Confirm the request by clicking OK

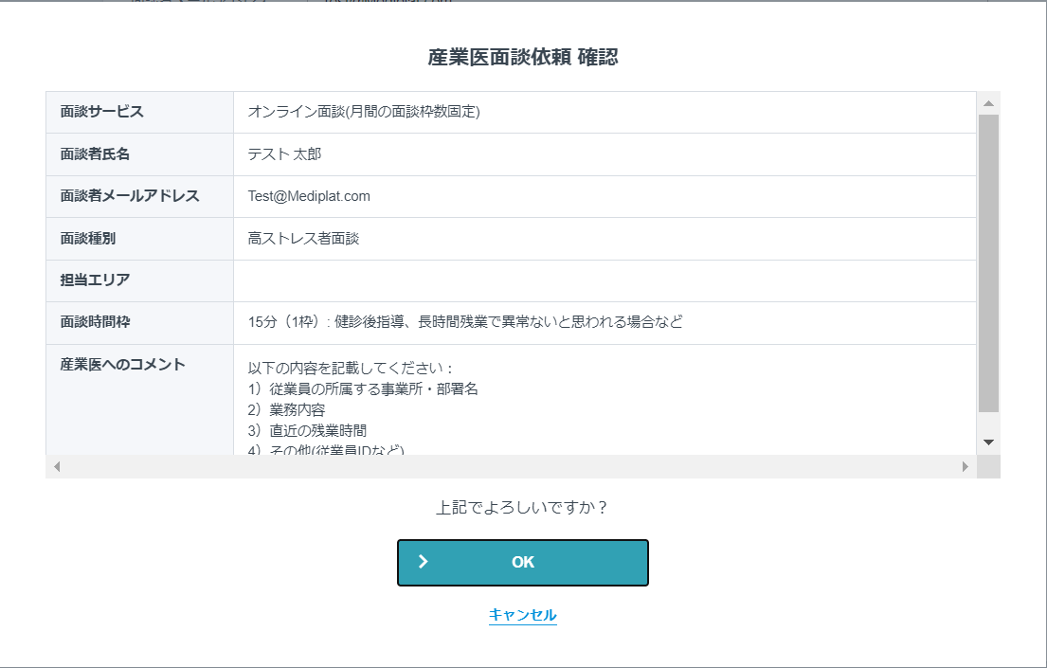[x=523, y=562]
